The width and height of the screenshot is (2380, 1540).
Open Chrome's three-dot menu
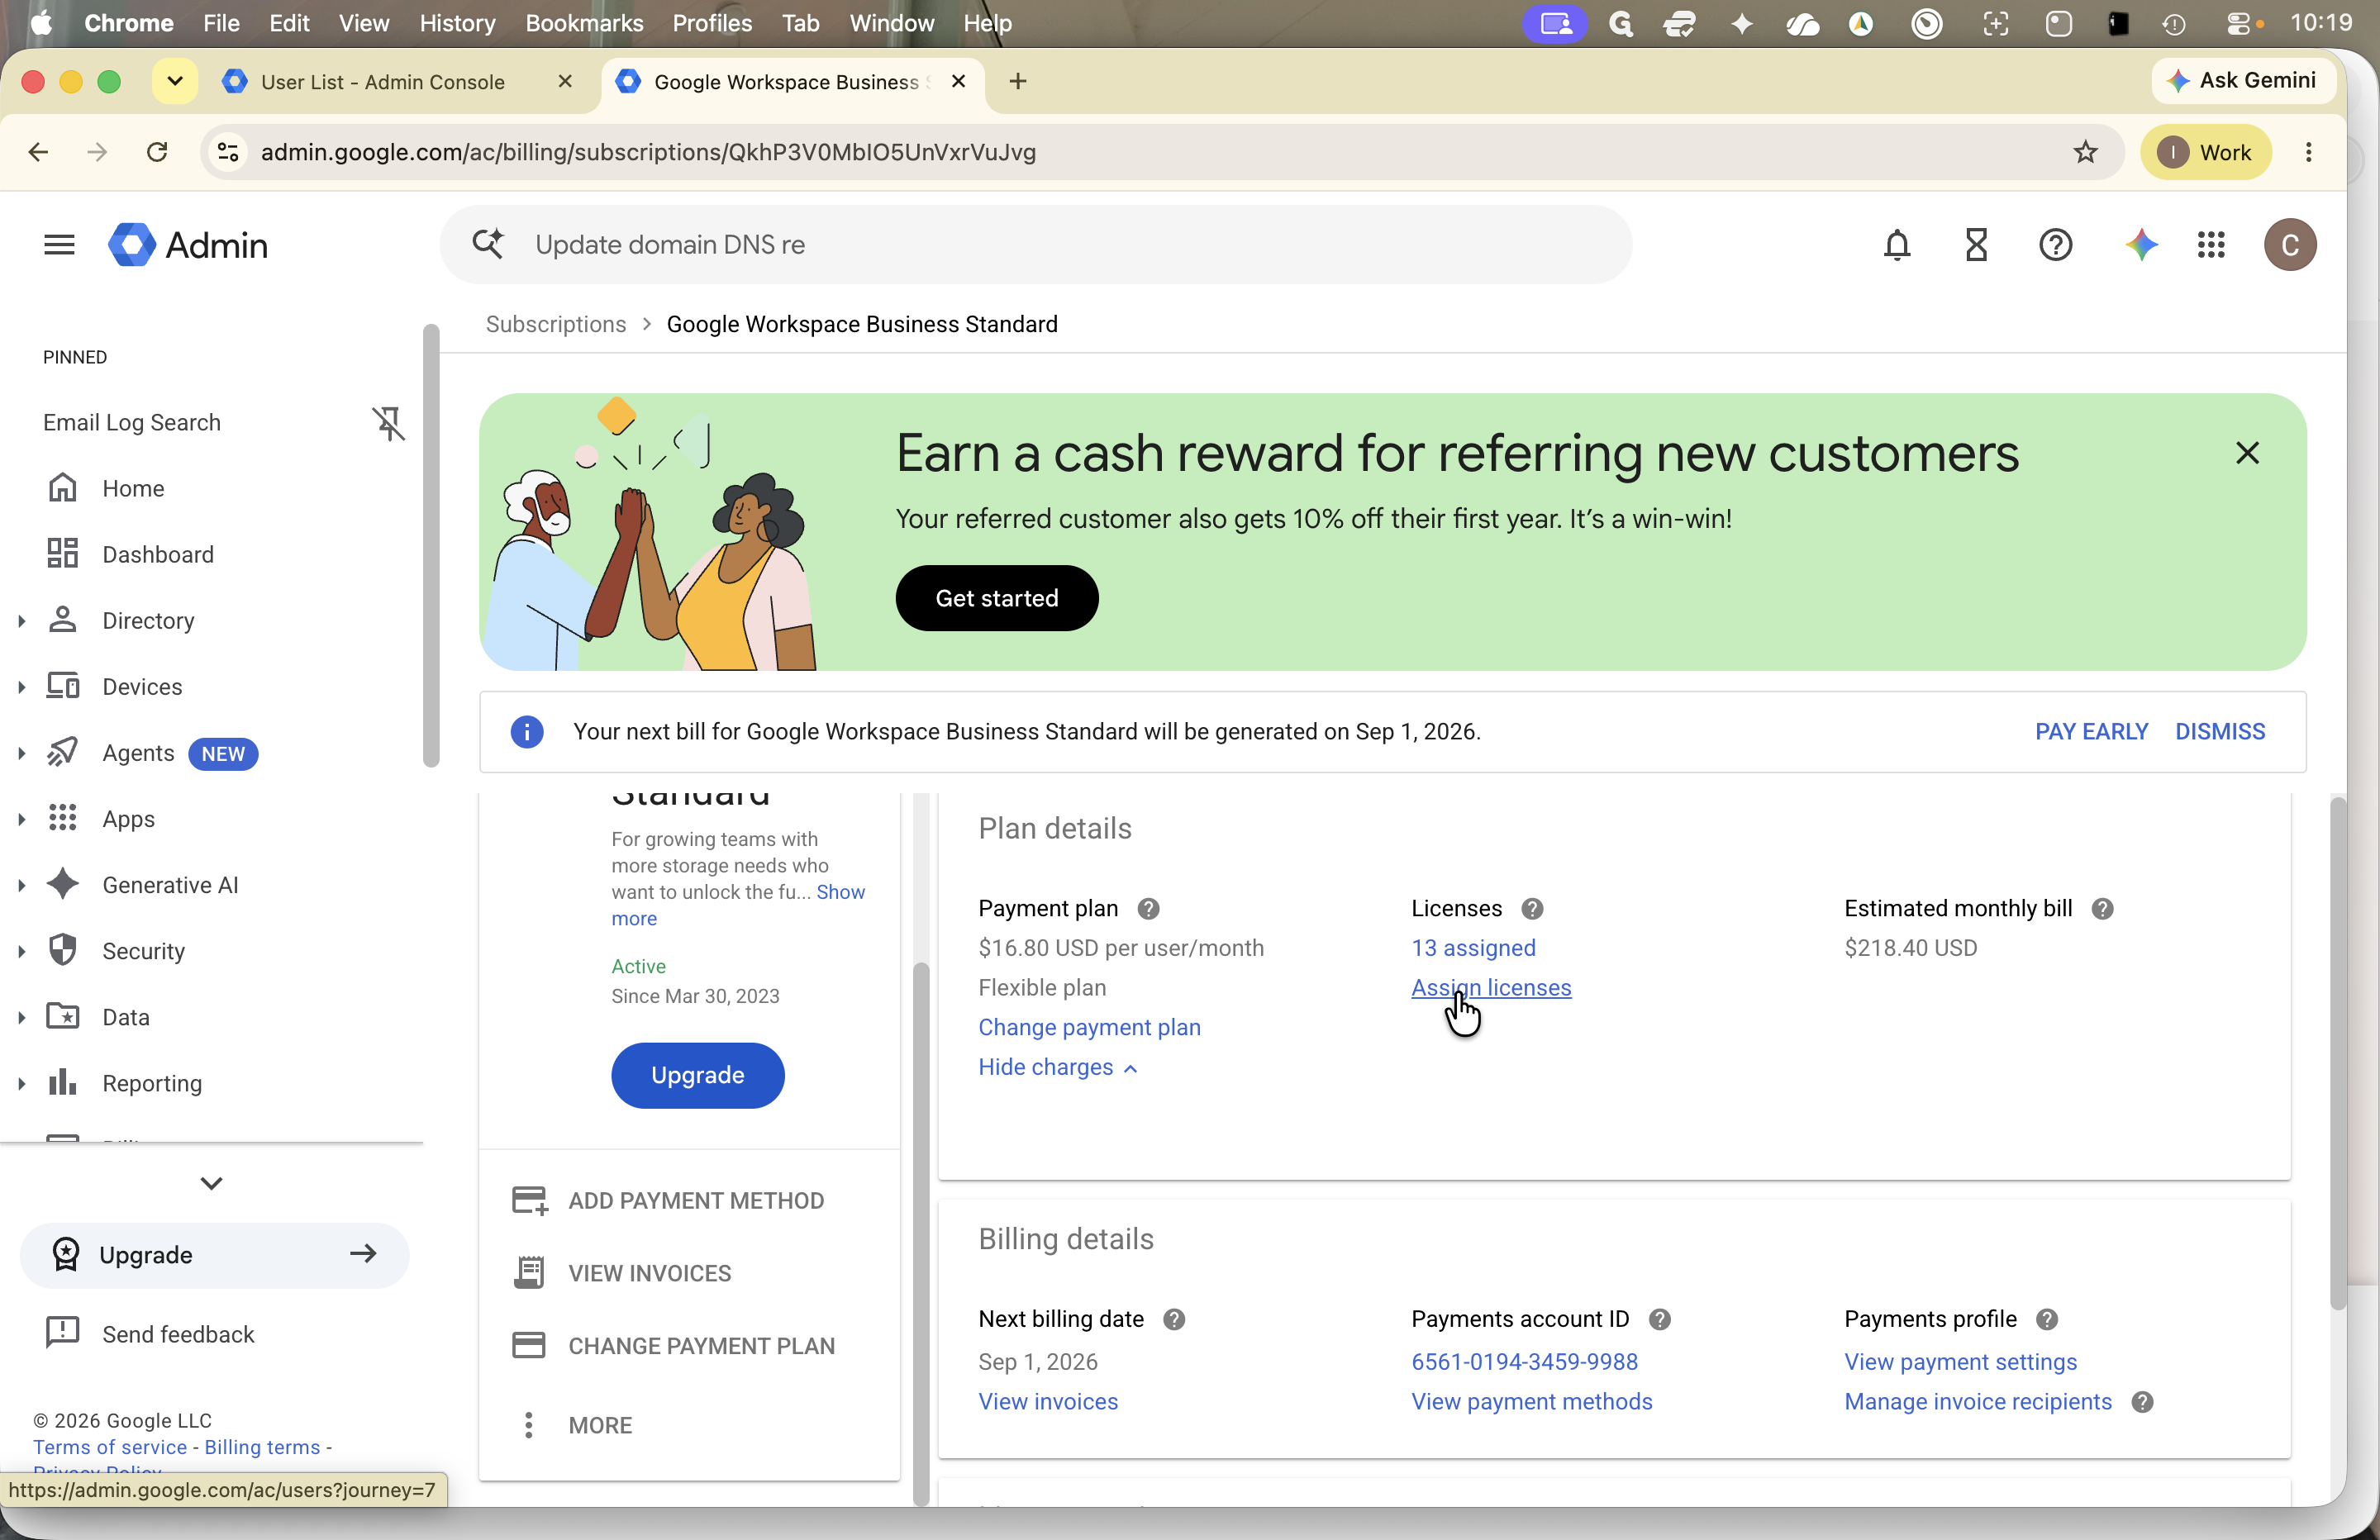pyautogui.click(x=2309, y=152)
